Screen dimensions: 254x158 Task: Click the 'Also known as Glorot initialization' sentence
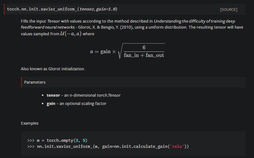(x=53, y=69)
